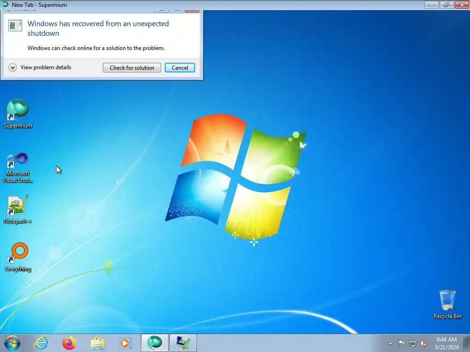Select the Everything search desktop icon
The height and width of the screenshot is (352, 470).
coord(18,257)
